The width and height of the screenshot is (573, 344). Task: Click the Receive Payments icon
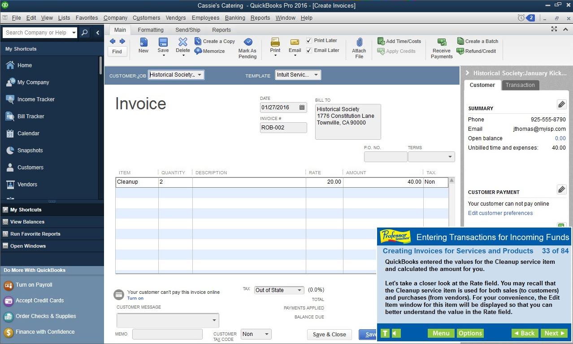[441, 47]
